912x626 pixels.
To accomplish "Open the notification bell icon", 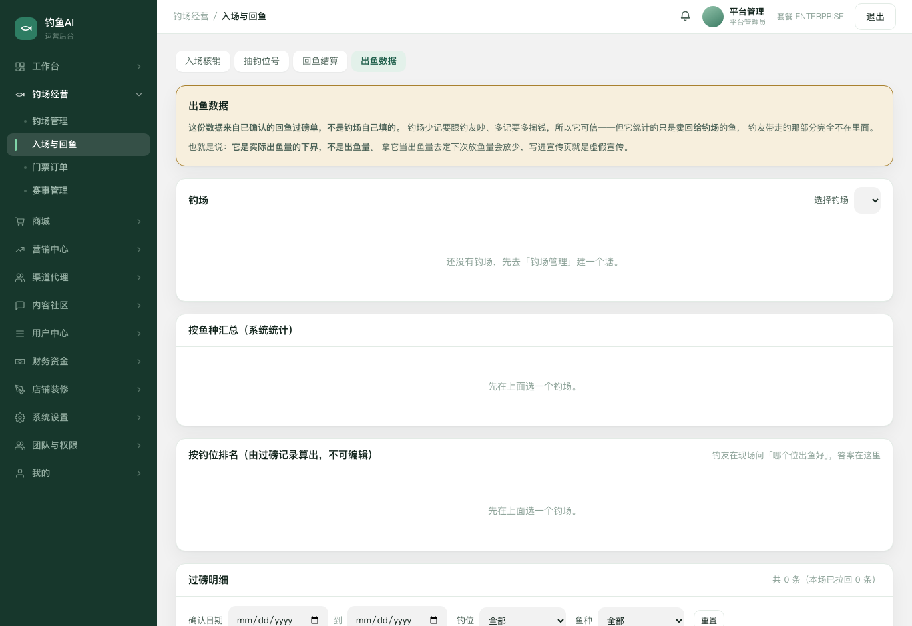I will [685, 16].
